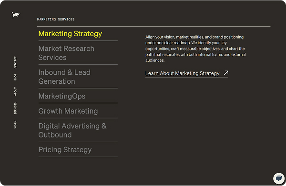
Task: Open the About page from sidebar
Action: (15, 91)
